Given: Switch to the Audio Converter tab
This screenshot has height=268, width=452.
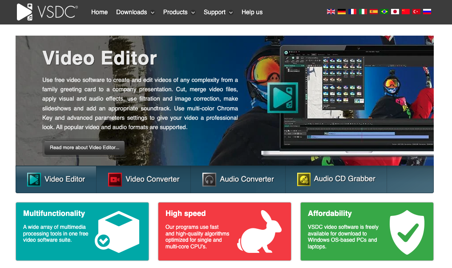Looking at the screenshot, I should click(x=238, y=179).
